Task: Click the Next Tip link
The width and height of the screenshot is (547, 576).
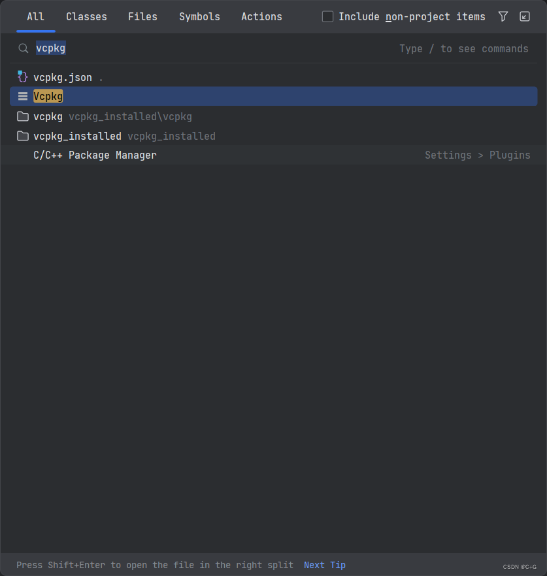Action: point(325,565)
